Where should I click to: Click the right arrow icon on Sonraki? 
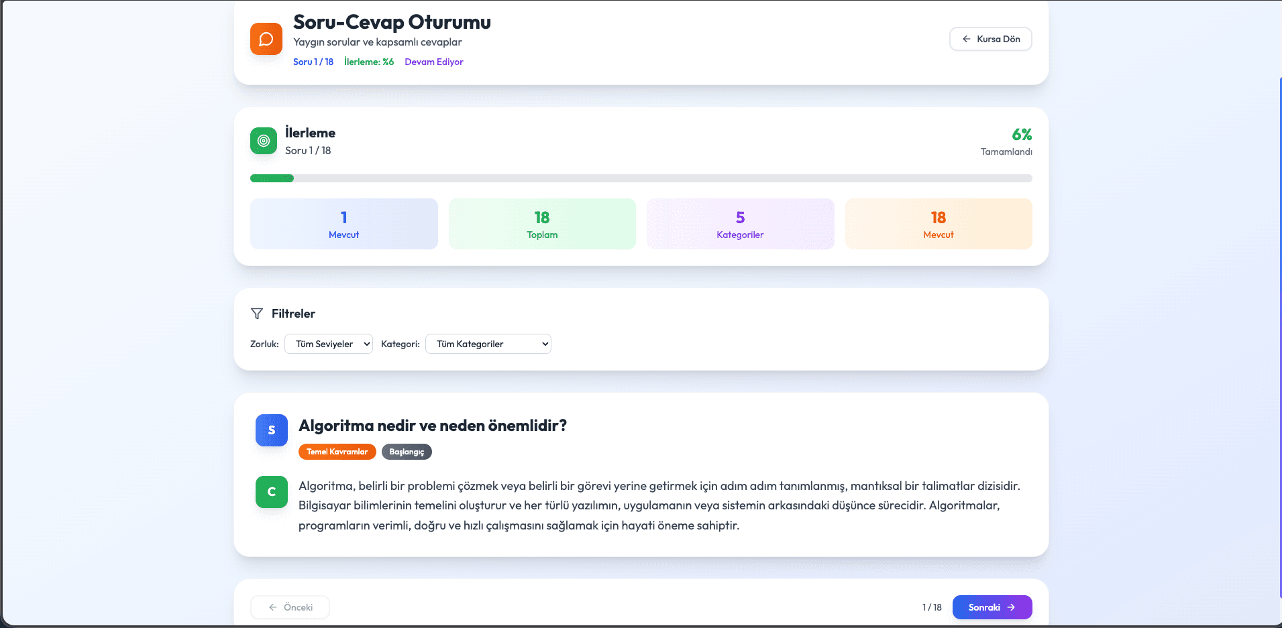pos(1011,607)
